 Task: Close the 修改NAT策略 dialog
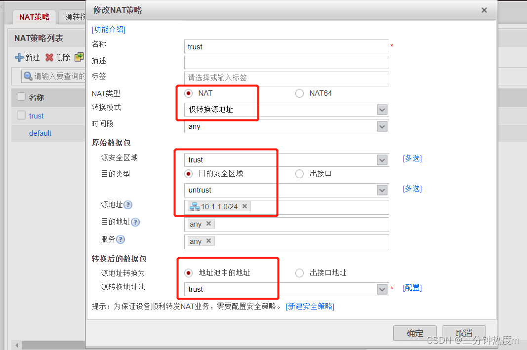coord(484,10)
